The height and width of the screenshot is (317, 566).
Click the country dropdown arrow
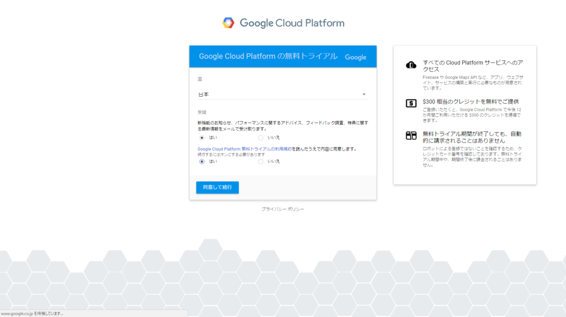[x=364, y=94]
